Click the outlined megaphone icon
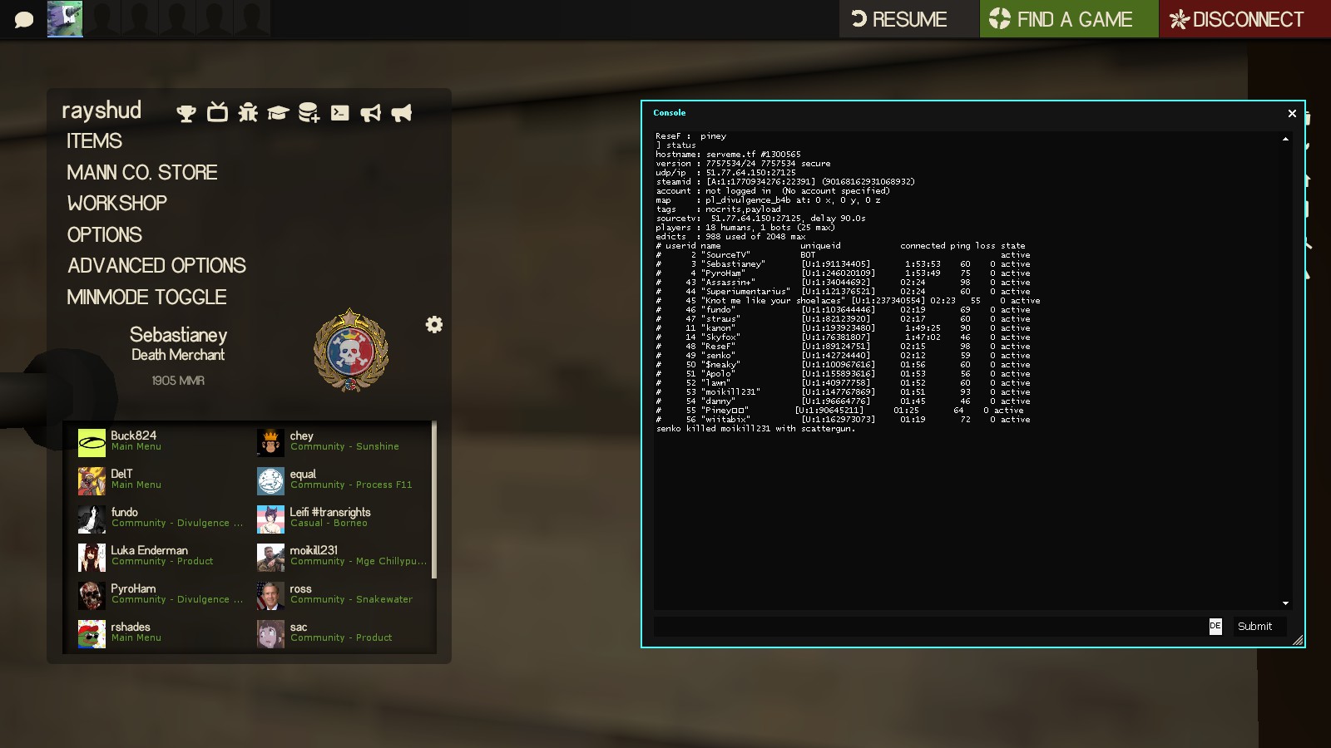 pos(371,113)
